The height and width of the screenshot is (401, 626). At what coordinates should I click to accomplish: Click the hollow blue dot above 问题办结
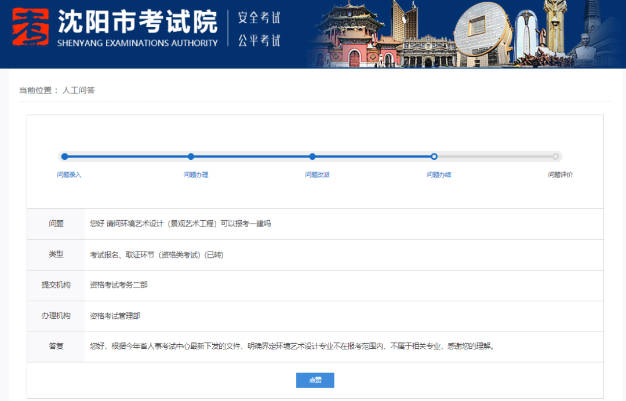pos(434,156)
